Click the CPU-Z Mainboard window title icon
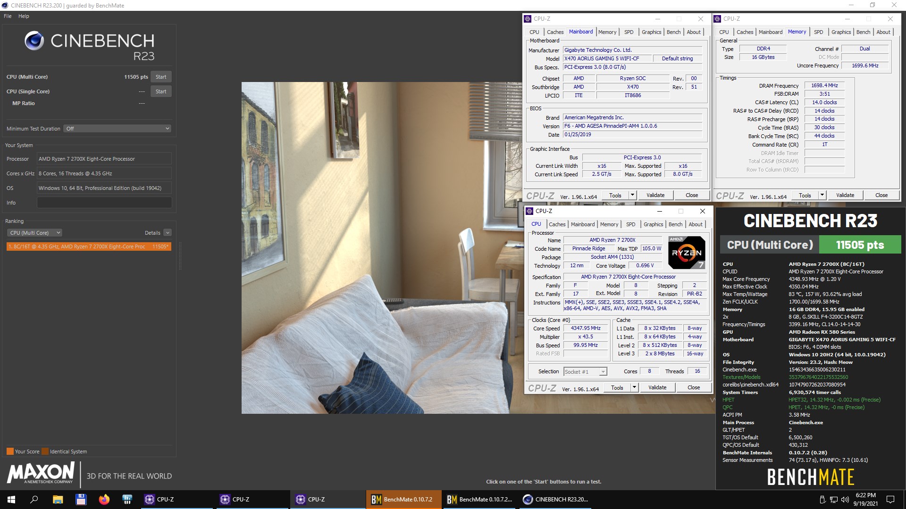 (528, 19)
